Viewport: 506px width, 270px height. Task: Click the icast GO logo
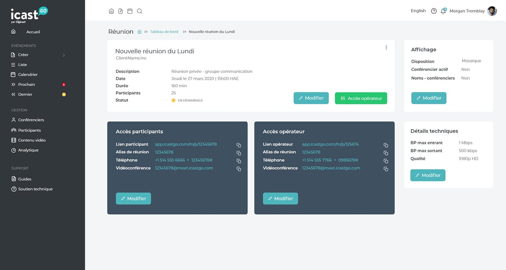29,14
